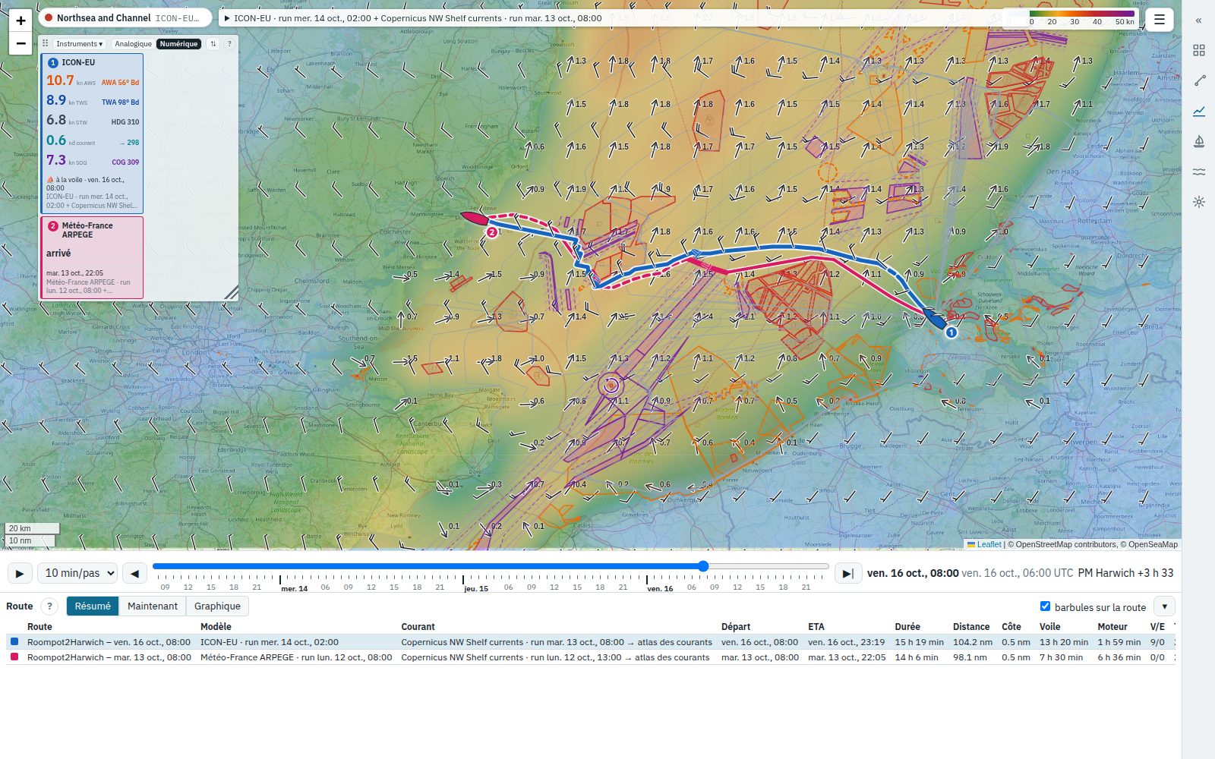1215x759 pixels.
Task: Click Météo-France ARPEGE model cell in table
Action: pos(296,657)
